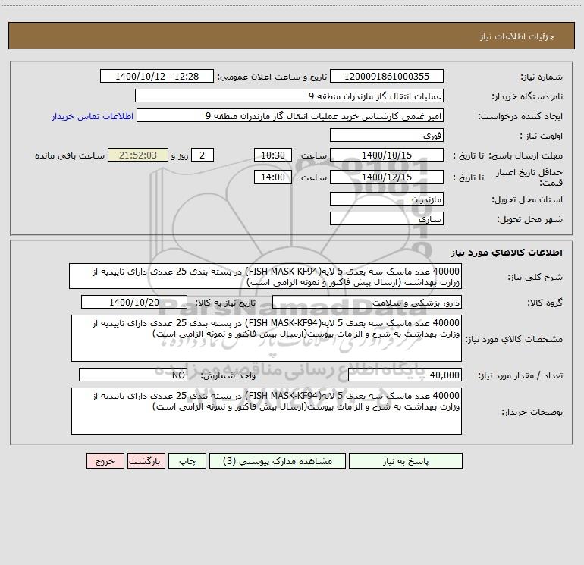Click the شهر محل تحویل label

[x=530, y=219]
